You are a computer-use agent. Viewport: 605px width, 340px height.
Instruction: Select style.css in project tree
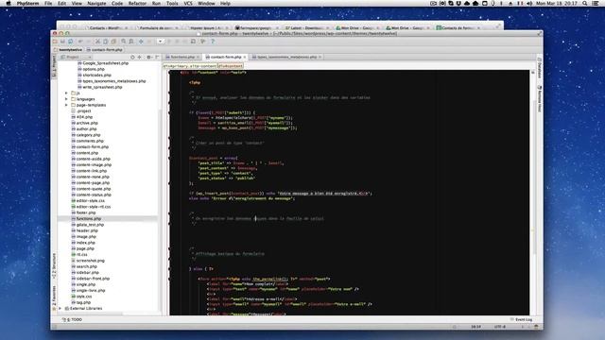84,297
